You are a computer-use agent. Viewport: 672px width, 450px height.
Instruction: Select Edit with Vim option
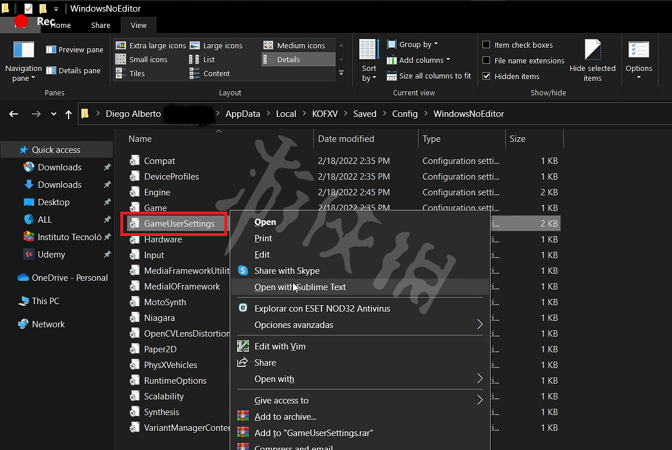tap(280, 347)
